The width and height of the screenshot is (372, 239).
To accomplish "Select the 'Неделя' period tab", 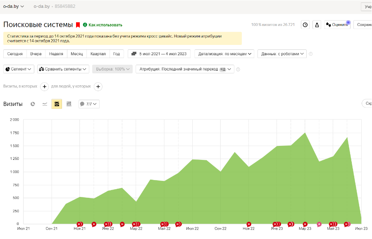I will pyautogui.click(x=56, y=54).
